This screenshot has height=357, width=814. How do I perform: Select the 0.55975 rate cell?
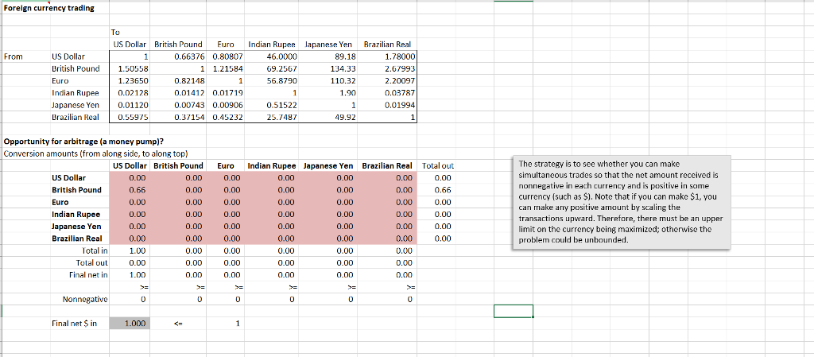pyautogui.click(x=130, y=117)
